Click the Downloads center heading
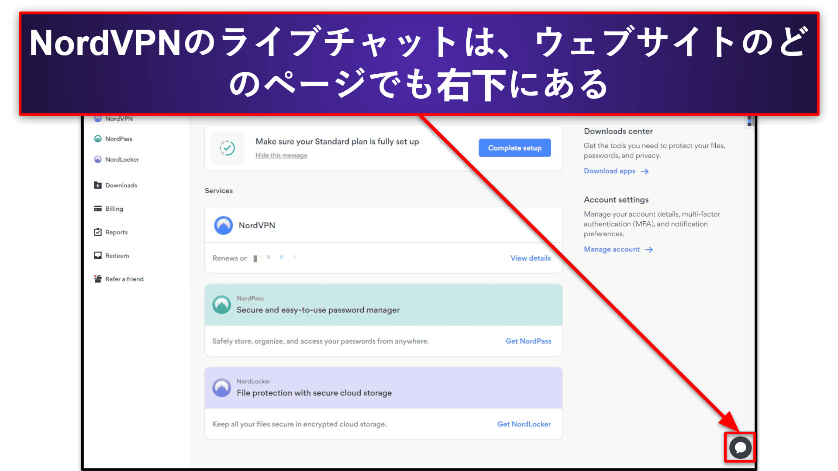This screenshot has height=471, width=838. [618, 131]
